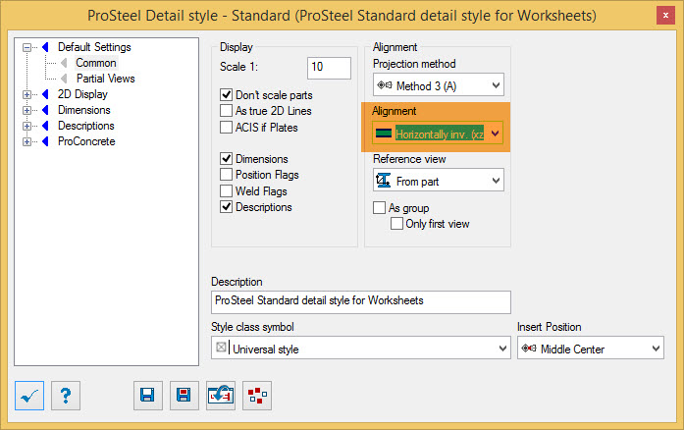Click blue arrow icon beside Dimensions node
The image size is (684, 430).
pyautogui.click(x=45, y=110)
